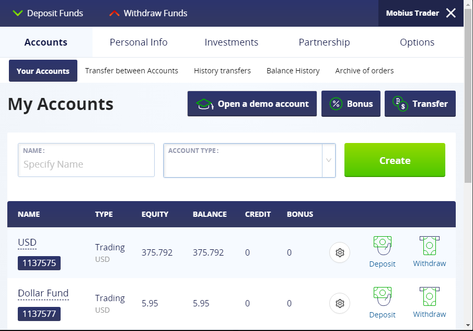
Task: Show the Balance History sub-tab
Action: coord(293,71)
